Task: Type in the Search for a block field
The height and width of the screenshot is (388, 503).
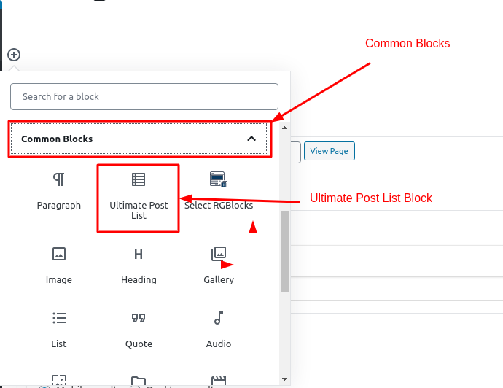Action: [144, 96]
